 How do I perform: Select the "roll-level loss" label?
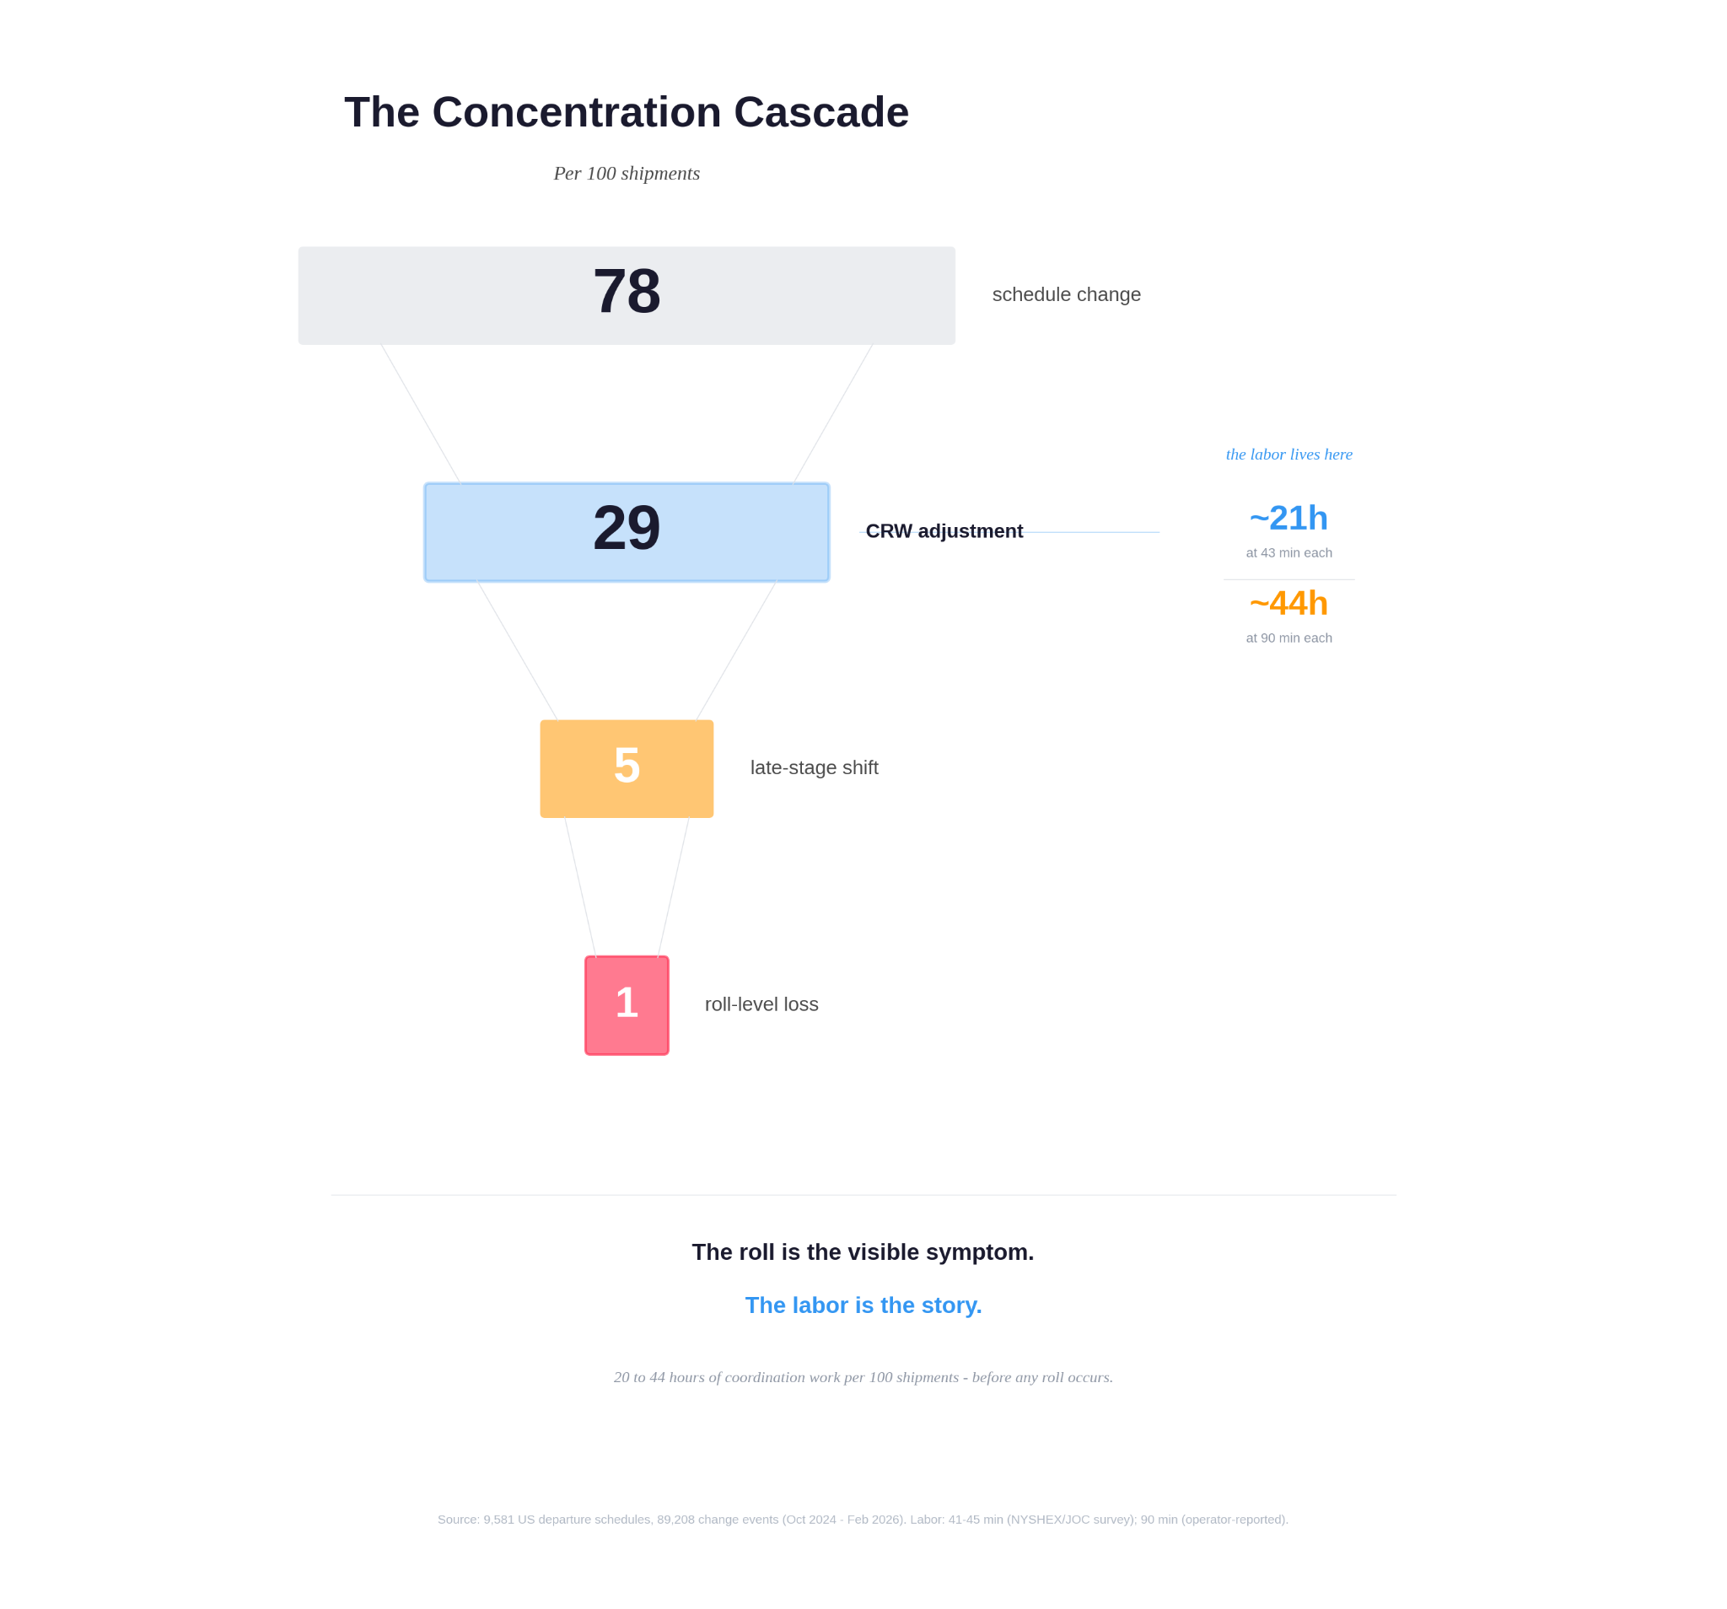coord(761,1004)
